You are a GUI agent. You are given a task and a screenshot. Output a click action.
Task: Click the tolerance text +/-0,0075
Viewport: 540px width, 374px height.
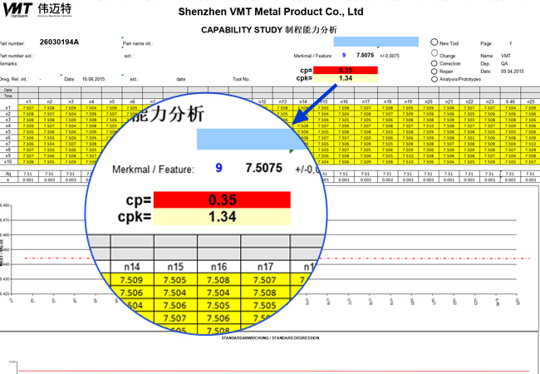point(390,56)
